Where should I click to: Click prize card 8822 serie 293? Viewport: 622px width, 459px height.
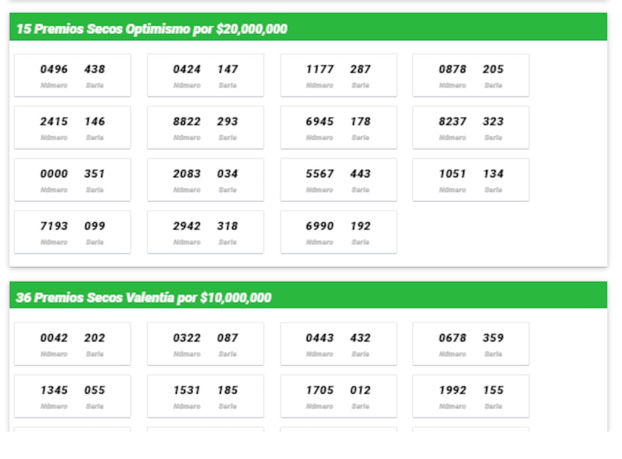click(x=205, y=128)
